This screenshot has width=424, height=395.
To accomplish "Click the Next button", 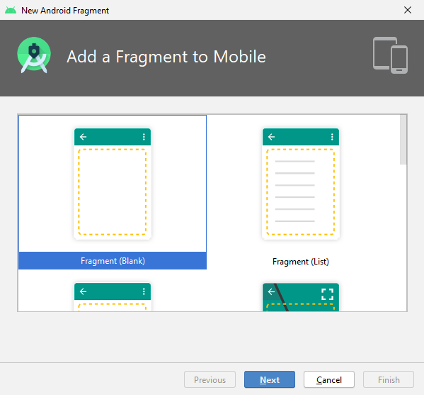I will coord(270,379).
